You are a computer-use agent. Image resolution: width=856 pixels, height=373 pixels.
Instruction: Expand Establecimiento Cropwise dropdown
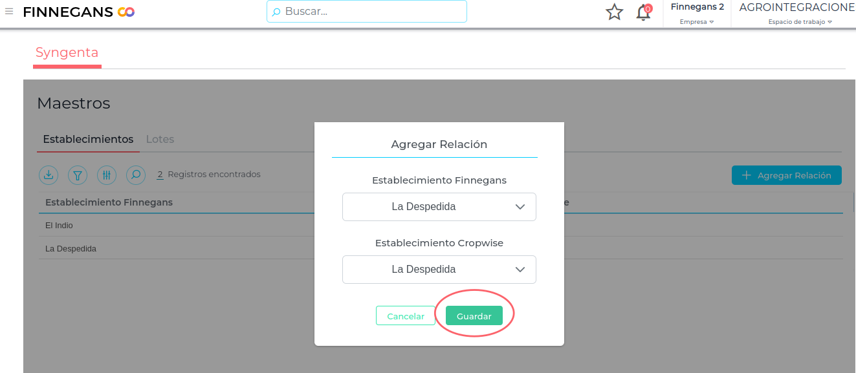point(439,270)
